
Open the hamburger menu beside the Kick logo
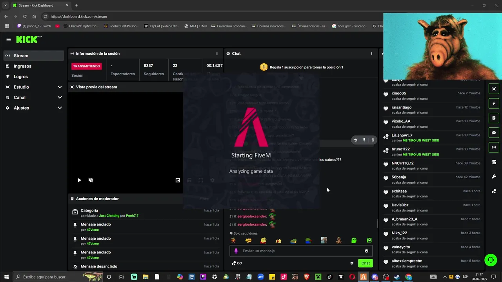(x=9, y=39)
